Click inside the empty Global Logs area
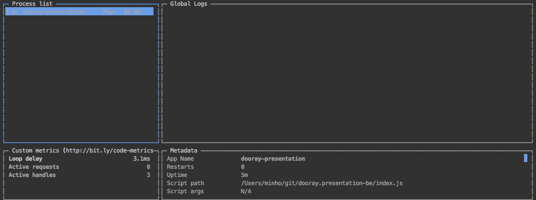Screen dimensions: 536x200 point(347,74)
